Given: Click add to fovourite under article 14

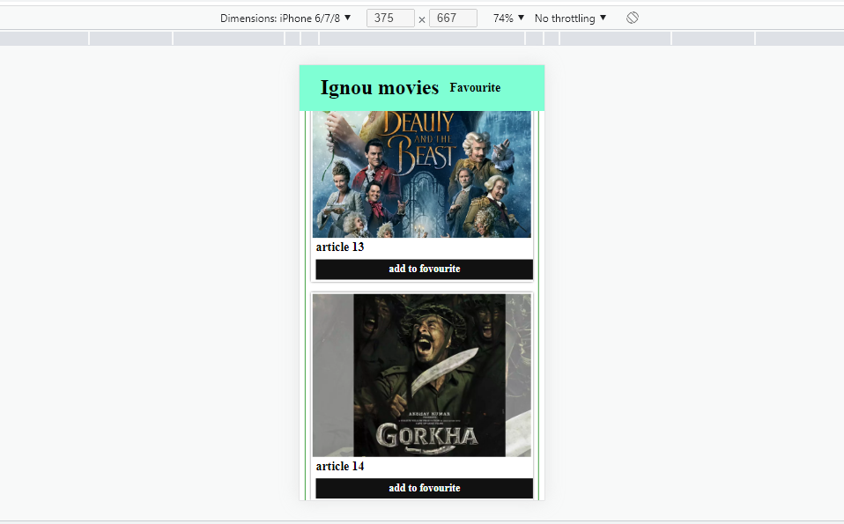Looking at the screenshot, I should (424, 488).
